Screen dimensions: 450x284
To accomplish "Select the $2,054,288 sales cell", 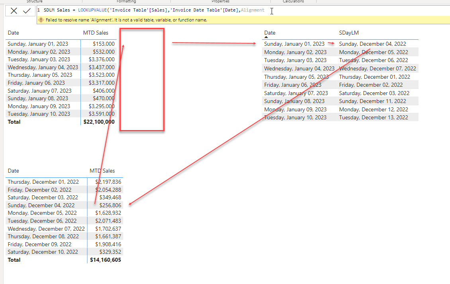I will pyautogui.click(x=108, y=190).
